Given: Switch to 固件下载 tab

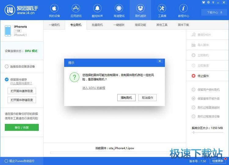Looking at the screenshot, I should click(184, 25).
